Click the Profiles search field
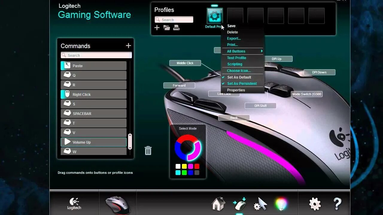Screen dimensions: 383x215 pyautogui.click(x=174, y=20)
